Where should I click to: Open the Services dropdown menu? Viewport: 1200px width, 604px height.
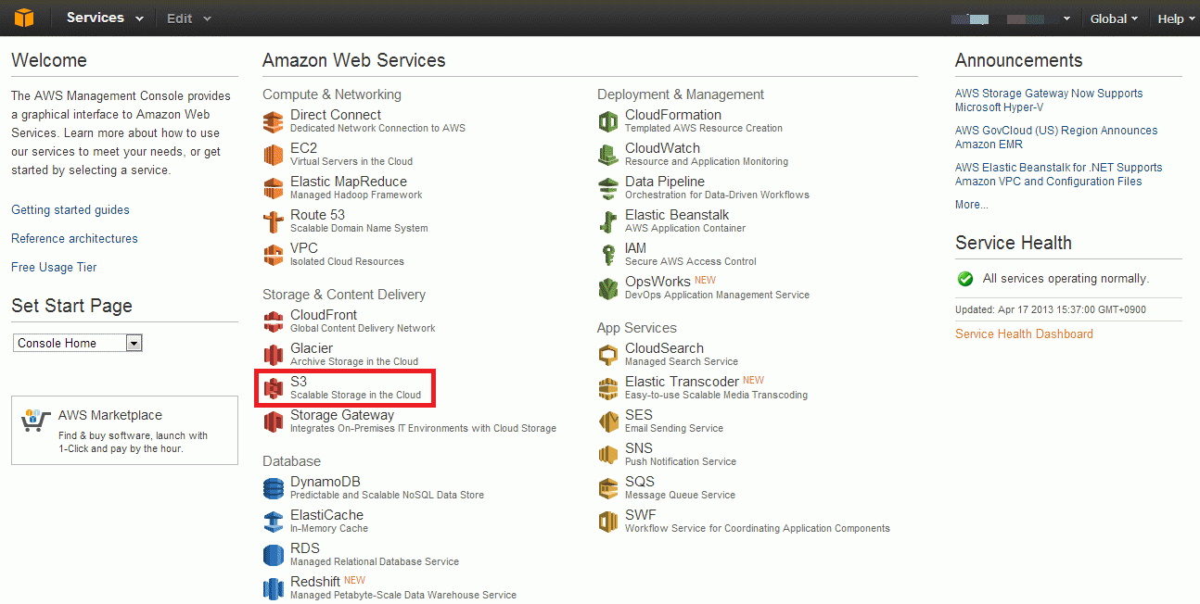click(x=105, y=18)
